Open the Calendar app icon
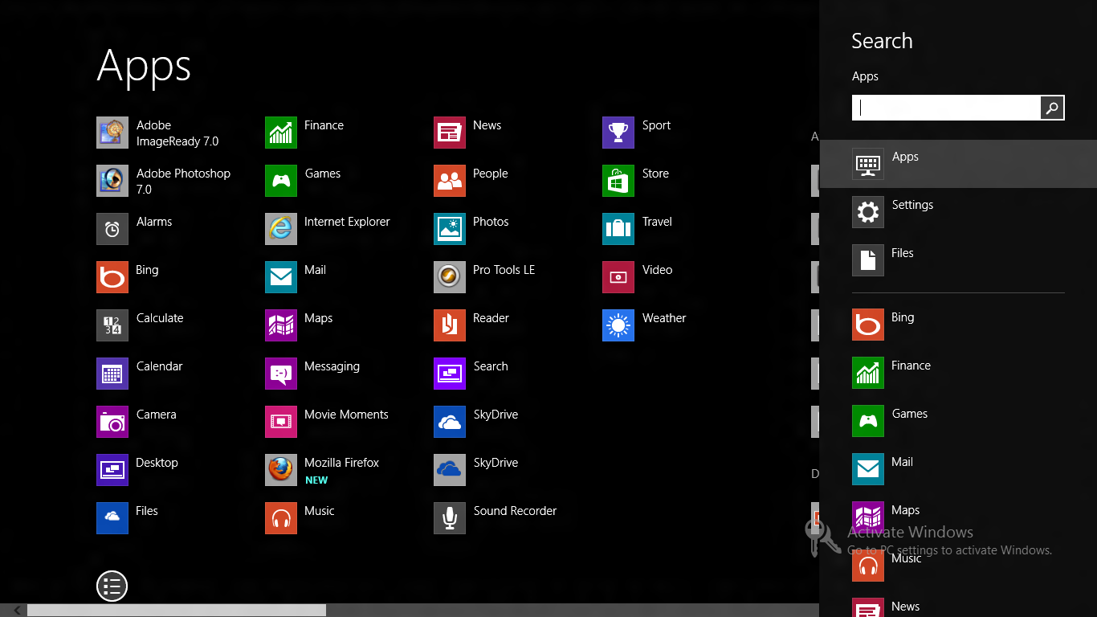1097x617 pixels. pos(112,374)
